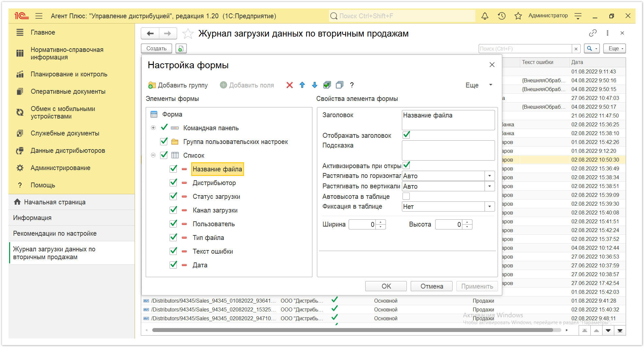This screenshot has width=644, height=347.
Task: Open the Еще menu in form settings
Action: pyautogui.click(x=479, y=85)
